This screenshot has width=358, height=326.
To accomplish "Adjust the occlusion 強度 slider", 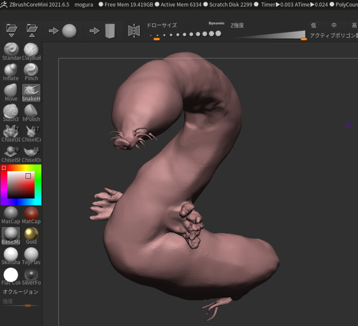I will pos(21,305).
